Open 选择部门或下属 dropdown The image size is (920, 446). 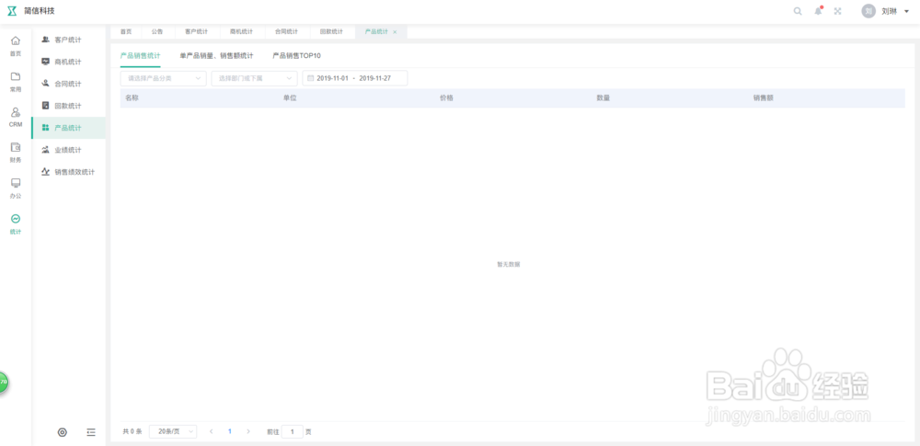254,78
